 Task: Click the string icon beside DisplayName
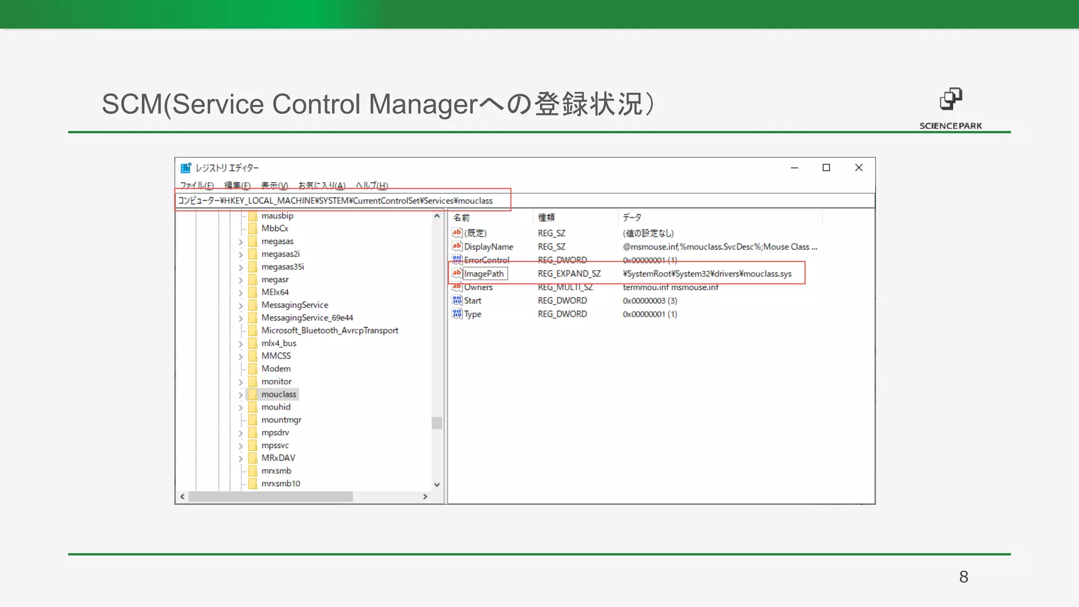coord(457,246)
